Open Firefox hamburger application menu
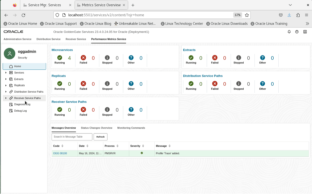312x194 pixels. 306,15
